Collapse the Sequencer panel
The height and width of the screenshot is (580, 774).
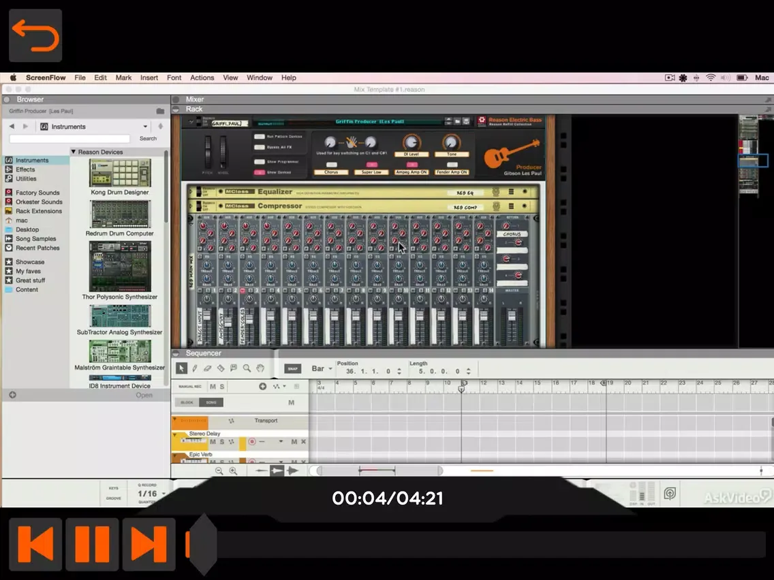[x=176, y=353]
